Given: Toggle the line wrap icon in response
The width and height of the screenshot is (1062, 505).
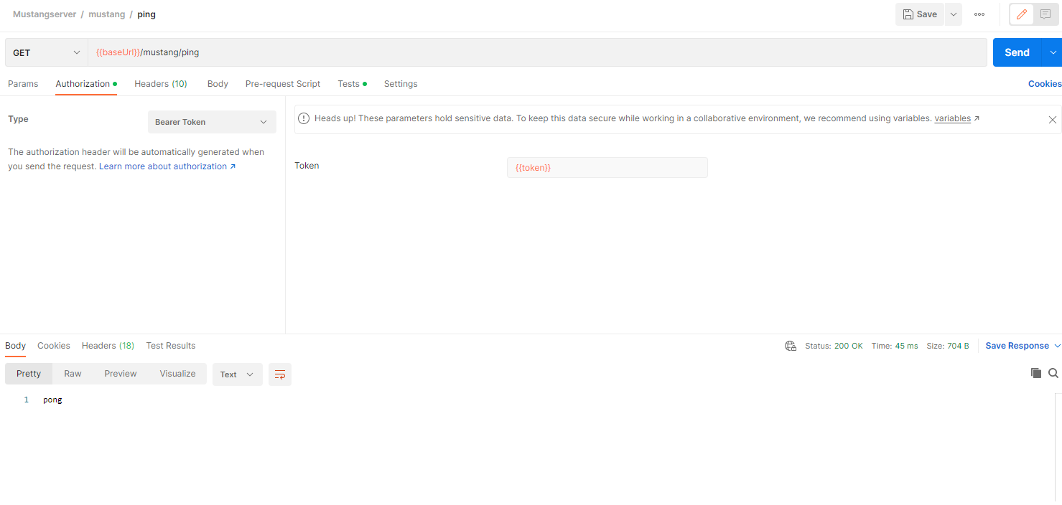Looking at the screenshot, I should pyautogui.click(x=280, y=374).
